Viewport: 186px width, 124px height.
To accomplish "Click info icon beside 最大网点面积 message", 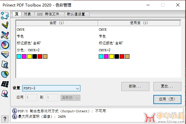I will pos(15,116).
